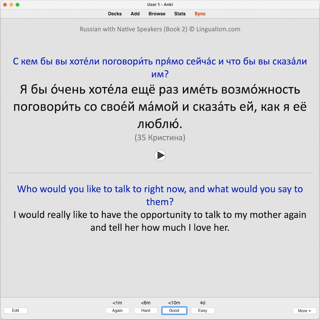Minimize the Anki window
This screenshot has height=320, width=320.
(x=11, y=5)
